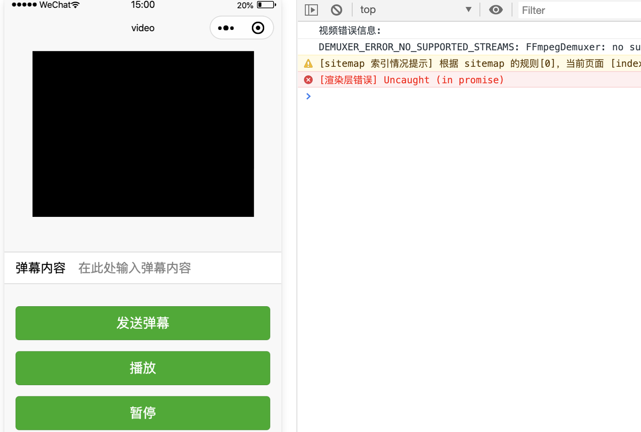Clear the console with the ban icon
This screenshot has height=432, width=641.
point(337,10)
